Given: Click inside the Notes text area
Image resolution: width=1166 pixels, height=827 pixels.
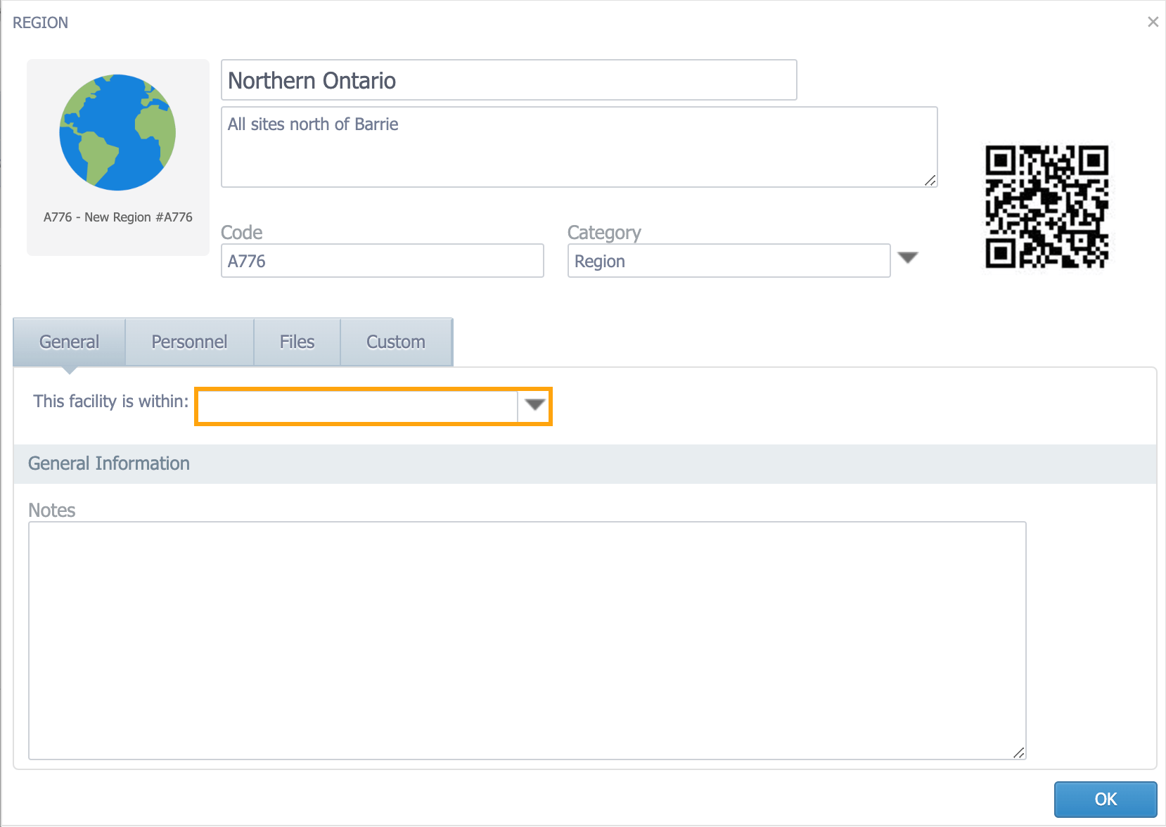Looking at the screenshot, I should tap(527, 641).
